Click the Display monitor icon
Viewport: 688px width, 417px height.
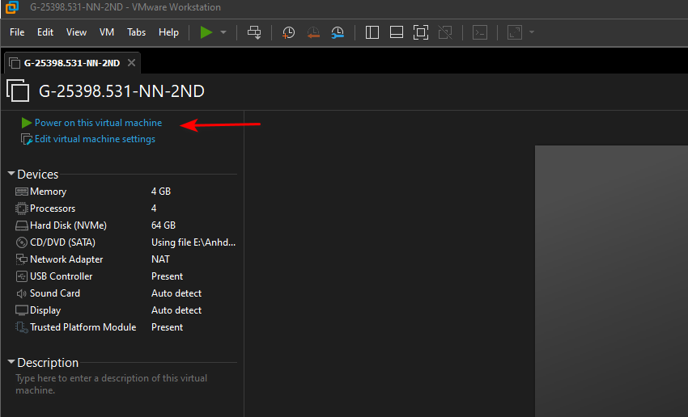click(22, 310)
